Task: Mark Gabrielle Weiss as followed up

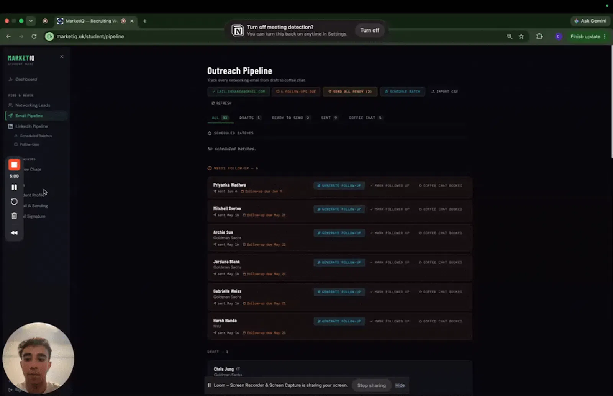Action: point(390,292)
